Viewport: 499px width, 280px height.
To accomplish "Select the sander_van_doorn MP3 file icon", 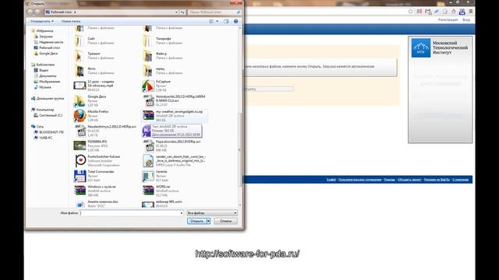I will pos(148,161).
